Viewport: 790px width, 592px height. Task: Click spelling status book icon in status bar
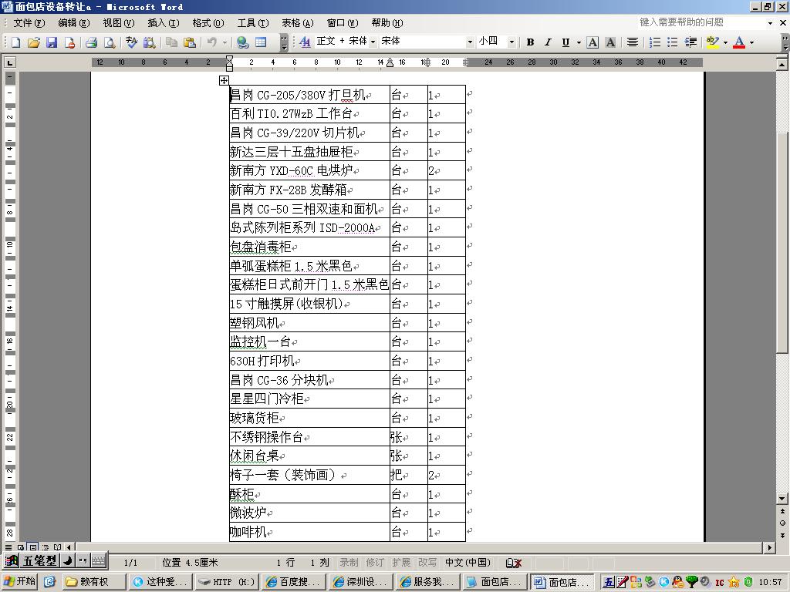coord(513,563)
